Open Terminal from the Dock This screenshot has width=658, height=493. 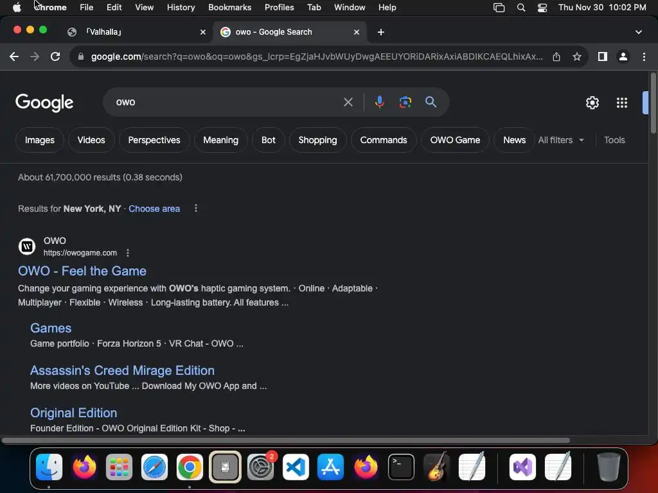click(x=401, y=467)
